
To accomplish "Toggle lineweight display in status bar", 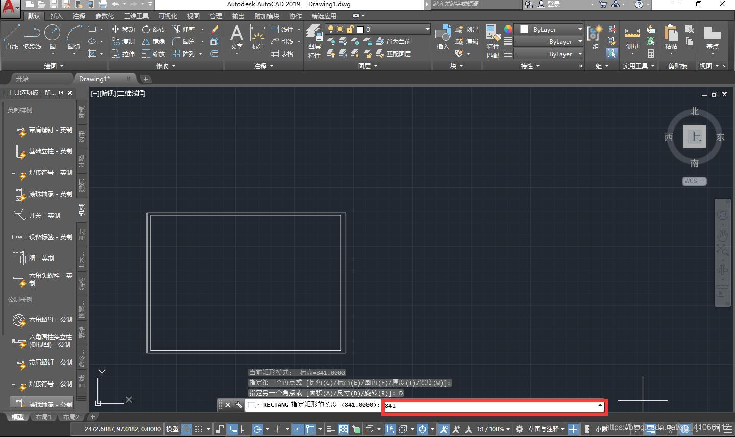I will (331, 429).
